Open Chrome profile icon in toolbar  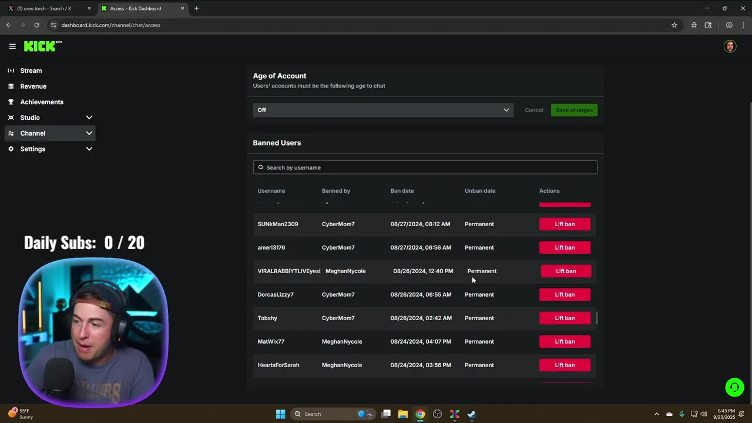click(x=729, y=25)
